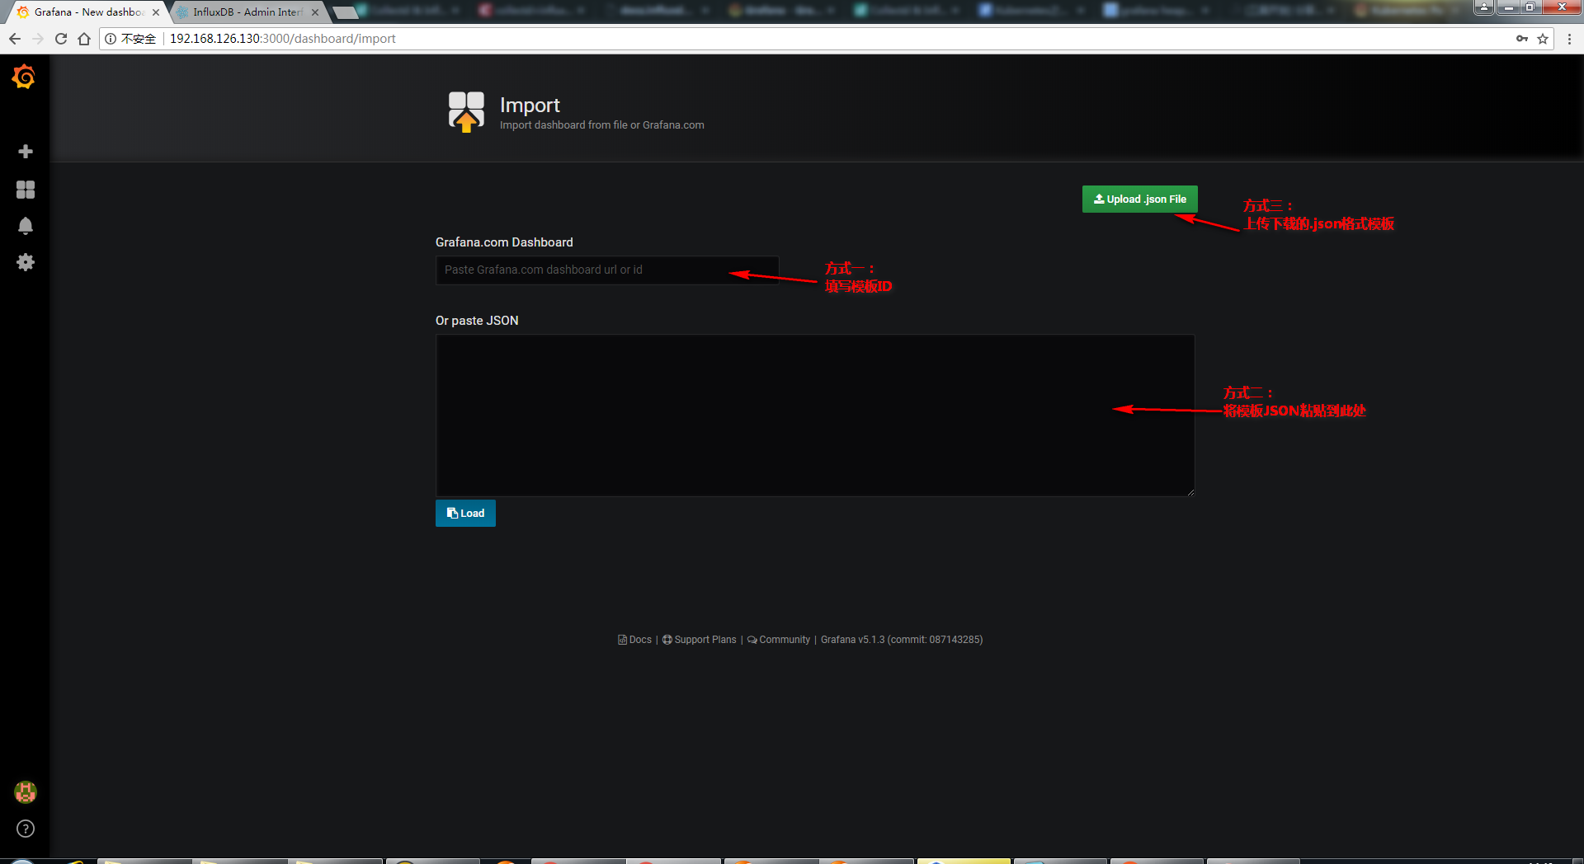Viewport: 1584px width, 864px height.
Task: Focus the Grafana.com dashboard url or id field
Action: tap(607, 270)
